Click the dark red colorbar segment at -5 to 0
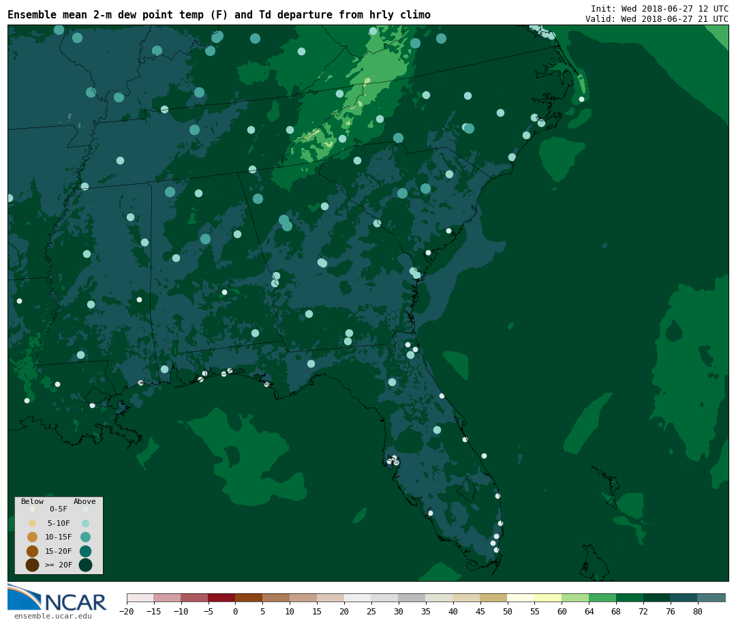This screenshot has width=736, height=624. [x=221, y=597]
